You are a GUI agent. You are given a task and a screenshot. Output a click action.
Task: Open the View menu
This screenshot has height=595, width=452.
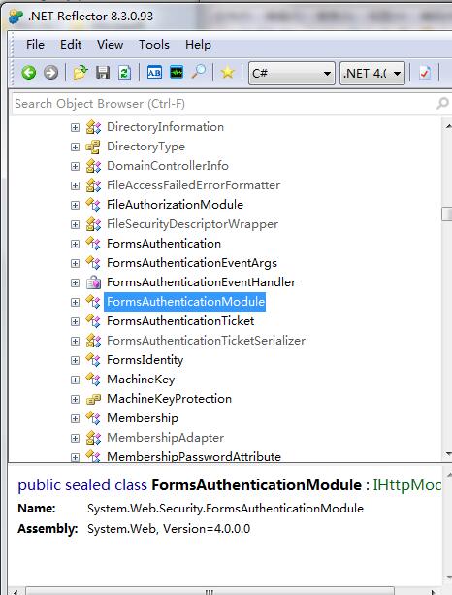(110, 45)
